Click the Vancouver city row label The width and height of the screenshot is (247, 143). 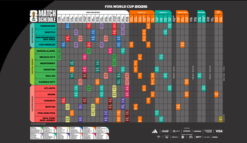(46, 26)
